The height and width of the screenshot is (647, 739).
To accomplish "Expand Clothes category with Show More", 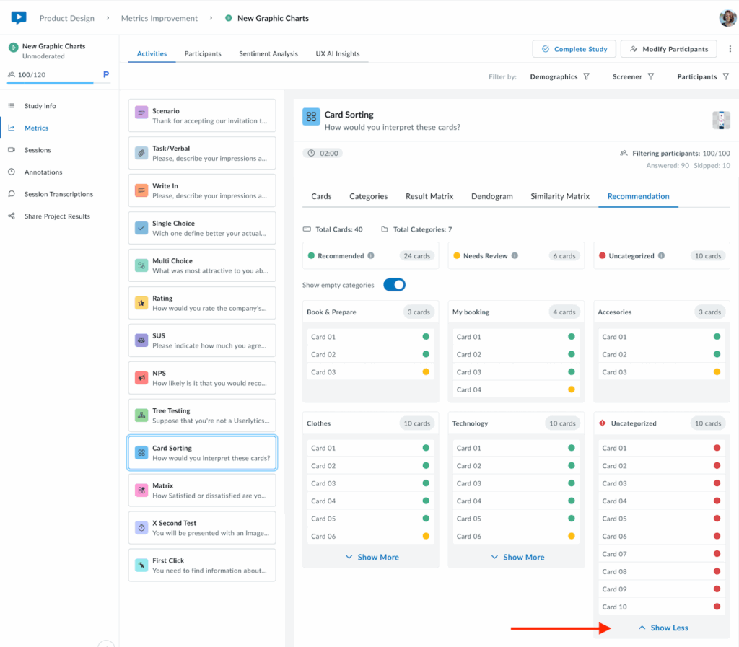I will (x=371, y=557).
